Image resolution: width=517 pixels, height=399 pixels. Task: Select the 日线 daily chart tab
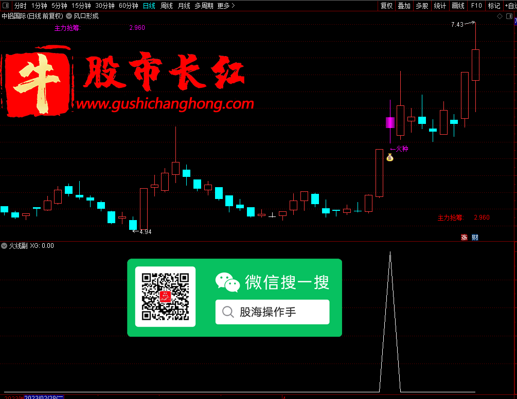[x=149, y=6]
